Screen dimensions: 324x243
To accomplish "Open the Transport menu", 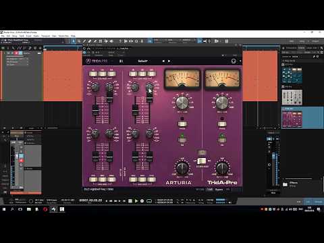I will tap(45, 36).
